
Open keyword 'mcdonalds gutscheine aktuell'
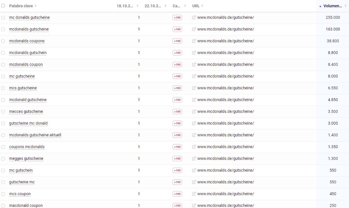[35, 135]
